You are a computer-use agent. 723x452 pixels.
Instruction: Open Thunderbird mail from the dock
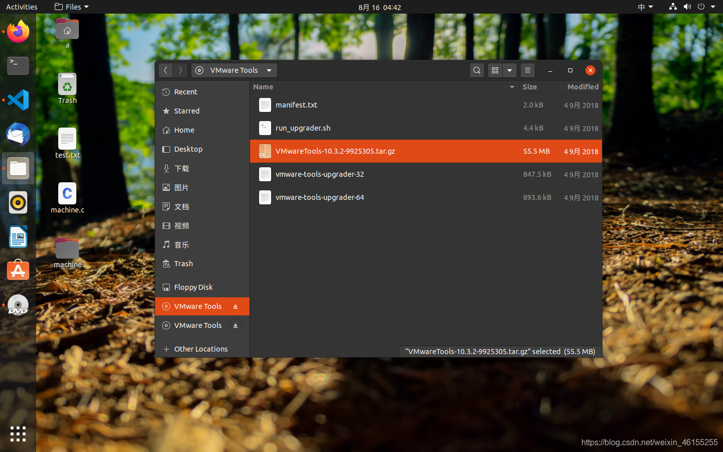[18, 134]
